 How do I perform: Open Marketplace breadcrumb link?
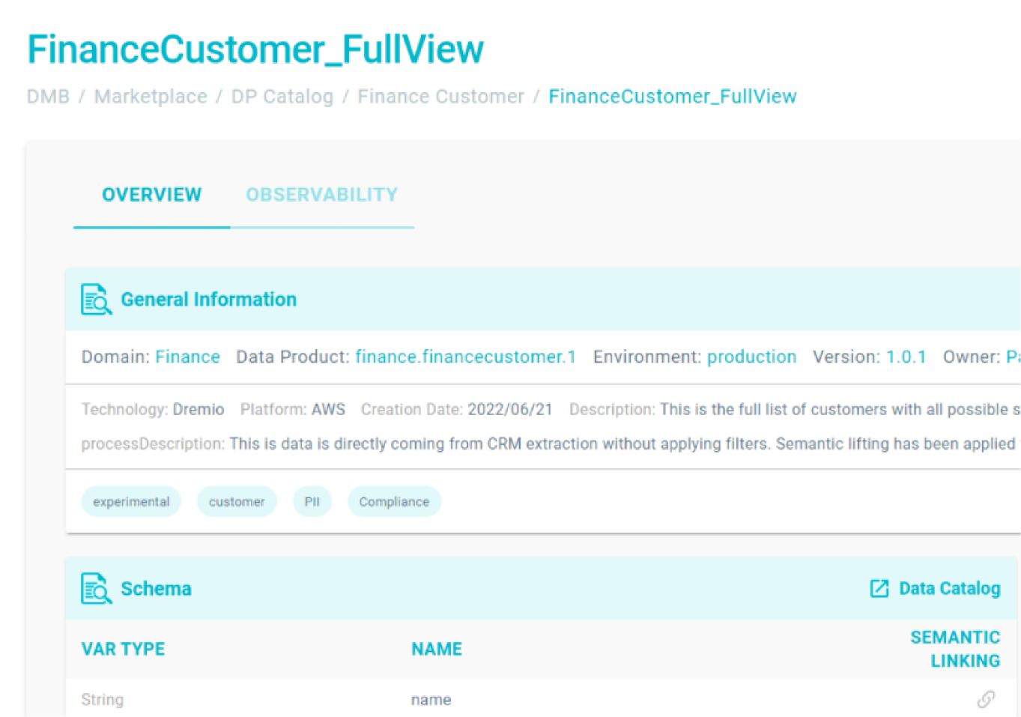tap(151, 97)
